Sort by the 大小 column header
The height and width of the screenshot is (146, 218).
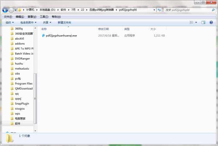point(153,29)
